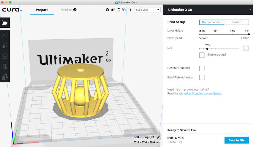Image resolution: width=253 pixels, height=147 pixels.
Task: Switch to left side camera view icon
Action: pyautogui.click(x=124, y=10)
